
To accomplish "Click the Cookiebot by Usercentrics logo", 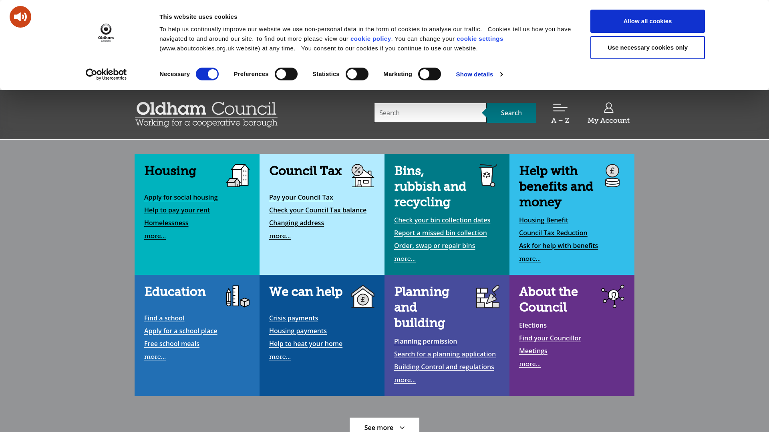I will [106, 74].
